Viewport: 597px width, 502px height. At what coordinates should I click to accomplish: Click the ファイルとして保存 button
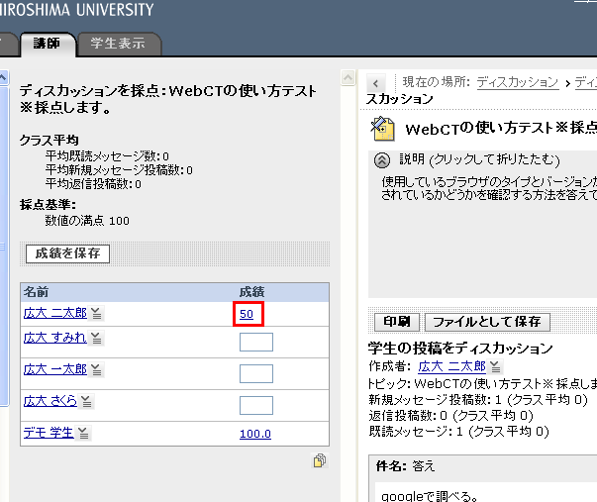(487, 322)
